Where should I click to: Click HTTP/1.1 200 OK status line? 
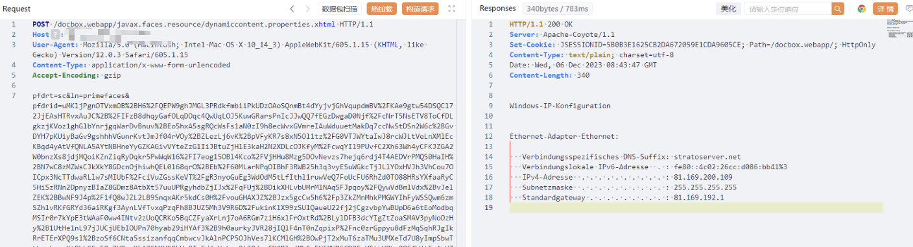[541, 24]
